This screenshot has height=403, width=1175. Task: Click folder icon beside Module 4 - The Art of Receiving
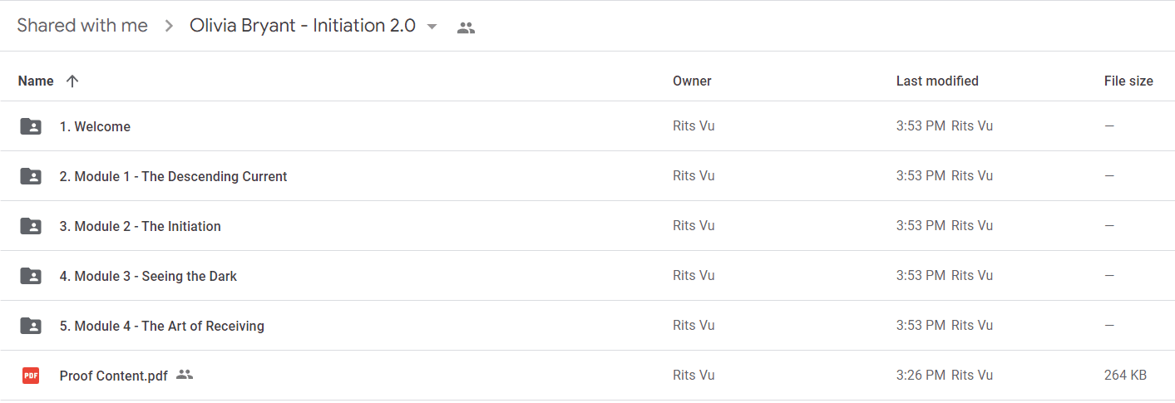(31, 326)
